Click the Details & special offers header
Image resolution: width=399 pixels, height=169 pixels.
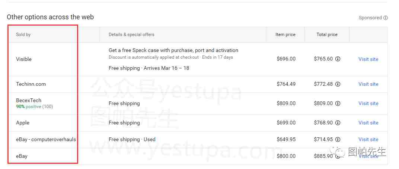tap(131, 35)
